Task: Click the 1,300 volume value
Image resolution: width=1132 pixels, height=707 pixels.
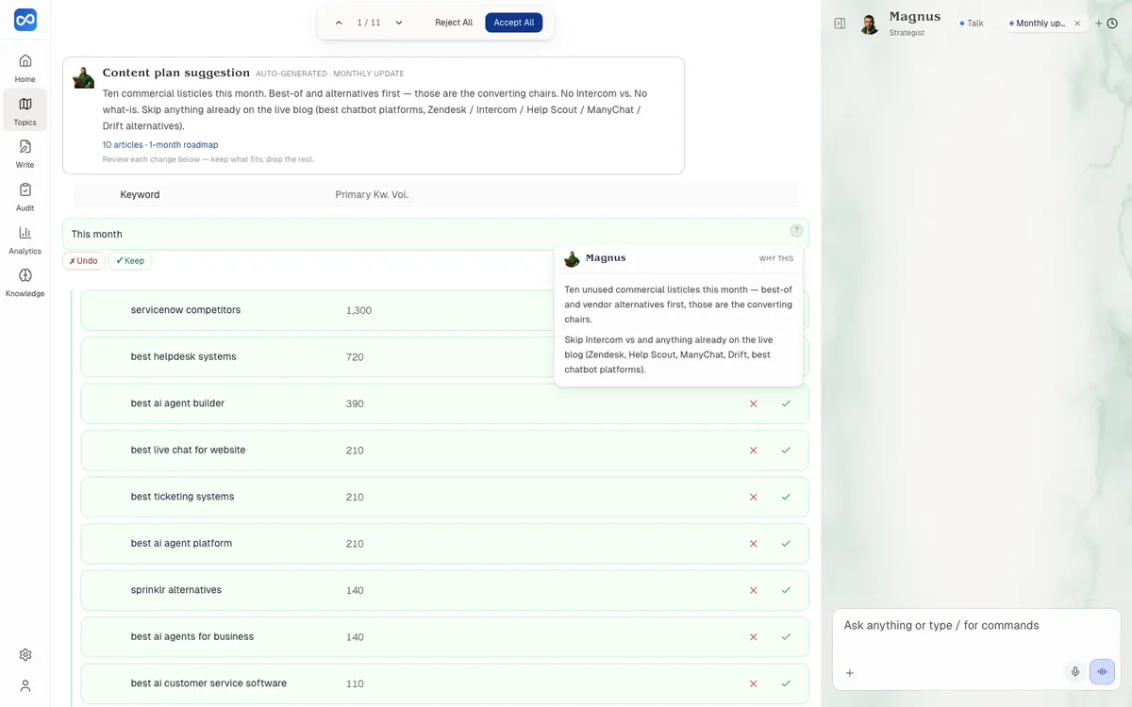Action: [358, 310]
